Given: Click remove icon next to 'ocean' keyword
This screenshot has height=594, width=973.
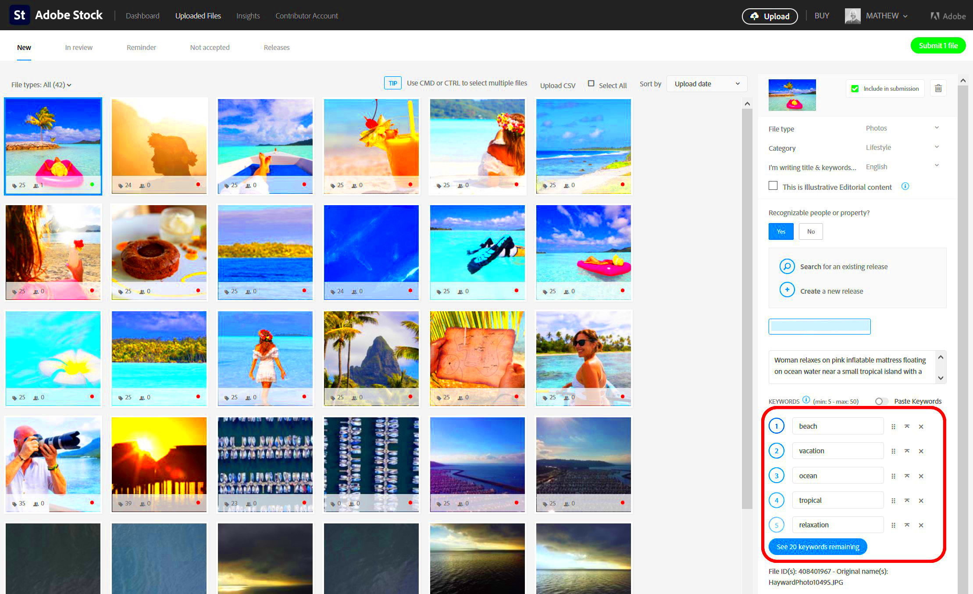Looking at the screenshot, I should 921,475.
